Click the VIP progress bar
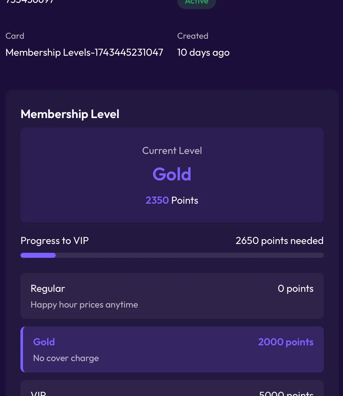The height and width of the screenshot is (396, 343). pos(172,255)
